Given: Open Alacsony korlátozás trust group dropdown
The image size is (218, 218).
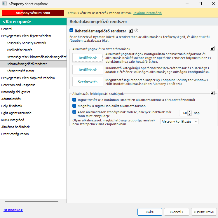Looking at the screenshot, I should pos(179,121).
